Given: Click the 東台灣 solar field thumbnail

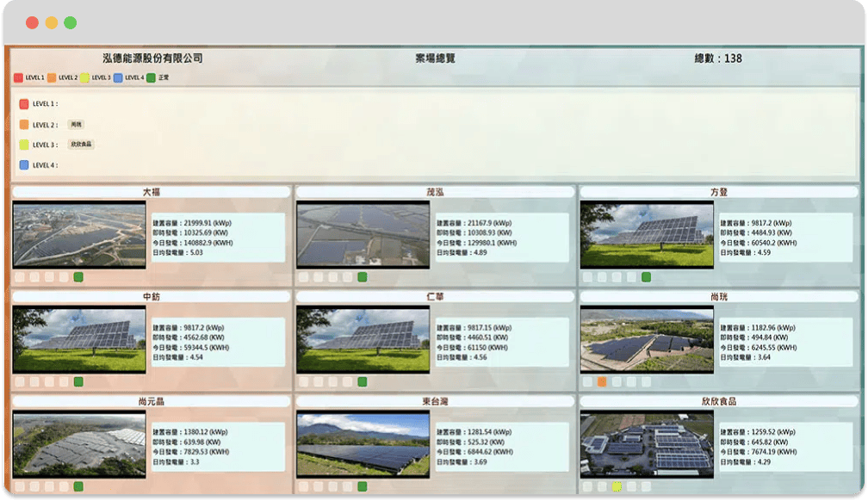Looking at the screenshot, I should [363, 444].
